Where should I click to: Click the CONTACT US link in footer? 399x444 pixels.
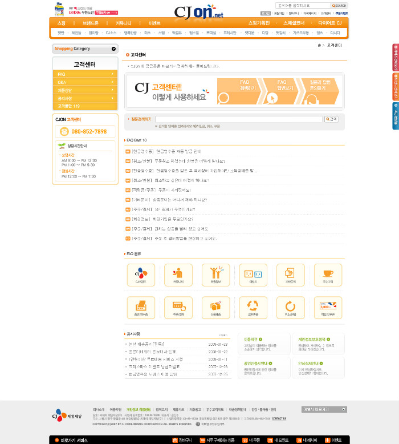click(279, 418)
